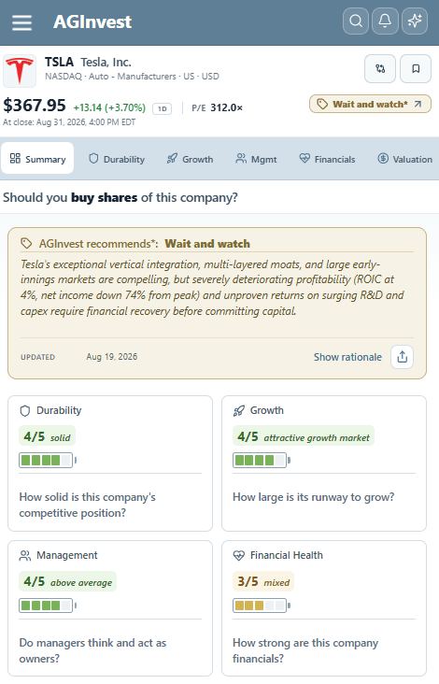The image size is (439, 684).
Task: Open the Mgmt tab
Action: click(x=256, y=159)
